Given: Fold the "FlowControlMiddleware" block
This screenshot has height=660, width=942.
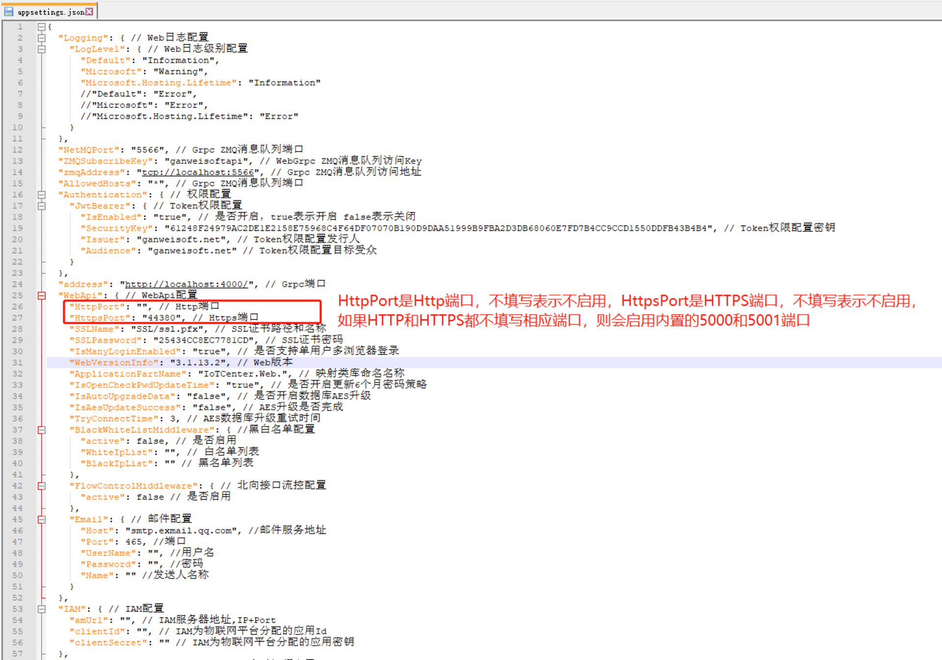Looking at the screenshot, I should tap(42, 486).
